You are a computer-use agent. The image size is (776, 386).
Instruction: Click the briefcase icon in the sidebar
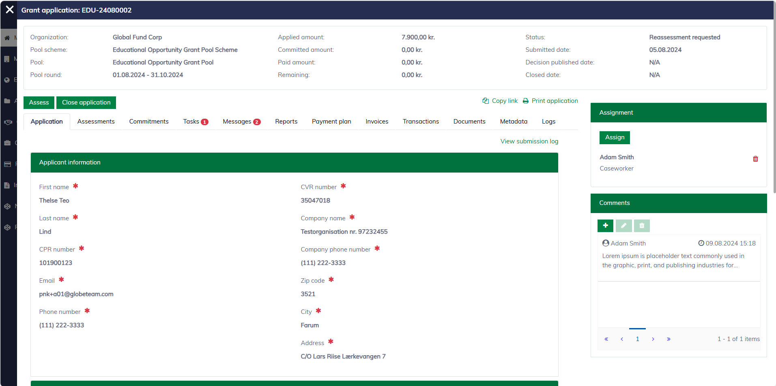7,143
